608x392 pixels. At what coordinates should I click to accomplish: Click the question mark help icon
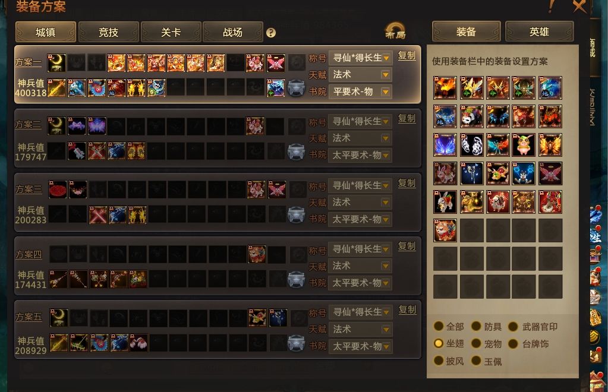[x=271, y=33]
